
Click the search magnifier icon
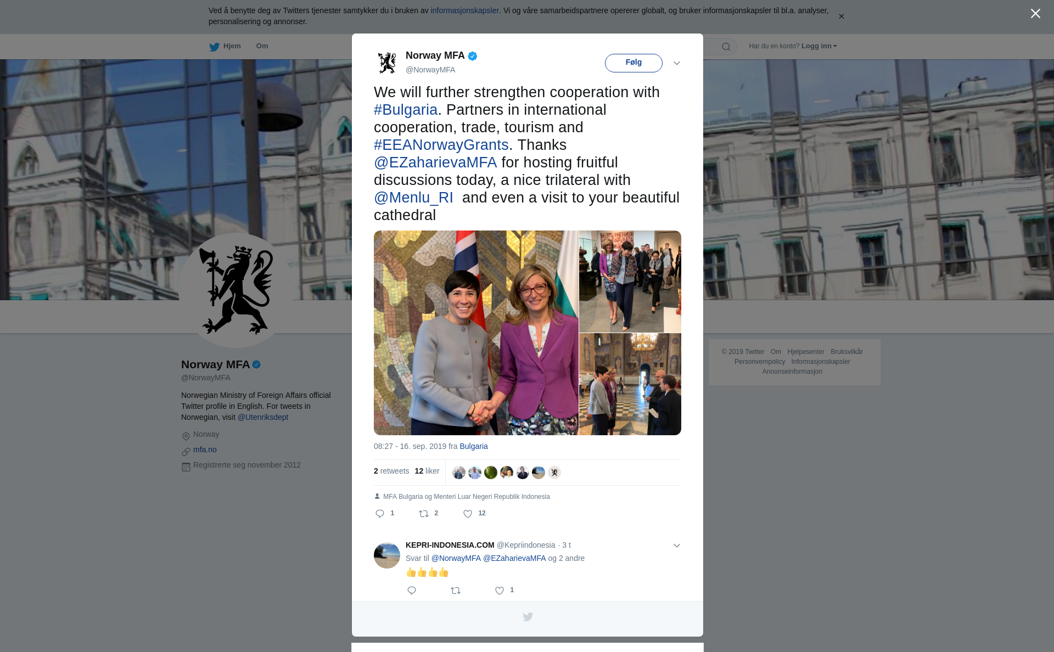tap(726, 47)
